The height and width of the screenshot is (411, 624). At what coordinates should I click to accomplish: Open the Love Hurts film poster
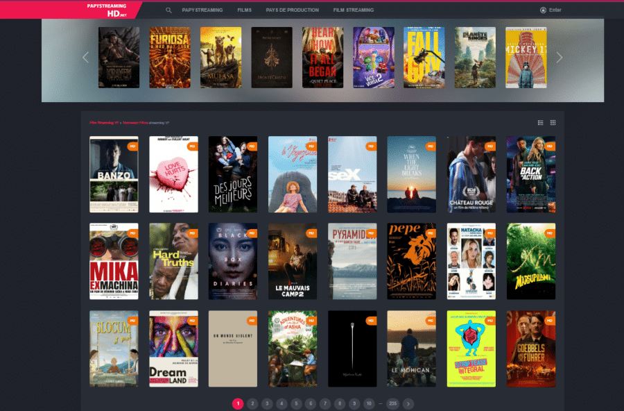coord(173,174)
